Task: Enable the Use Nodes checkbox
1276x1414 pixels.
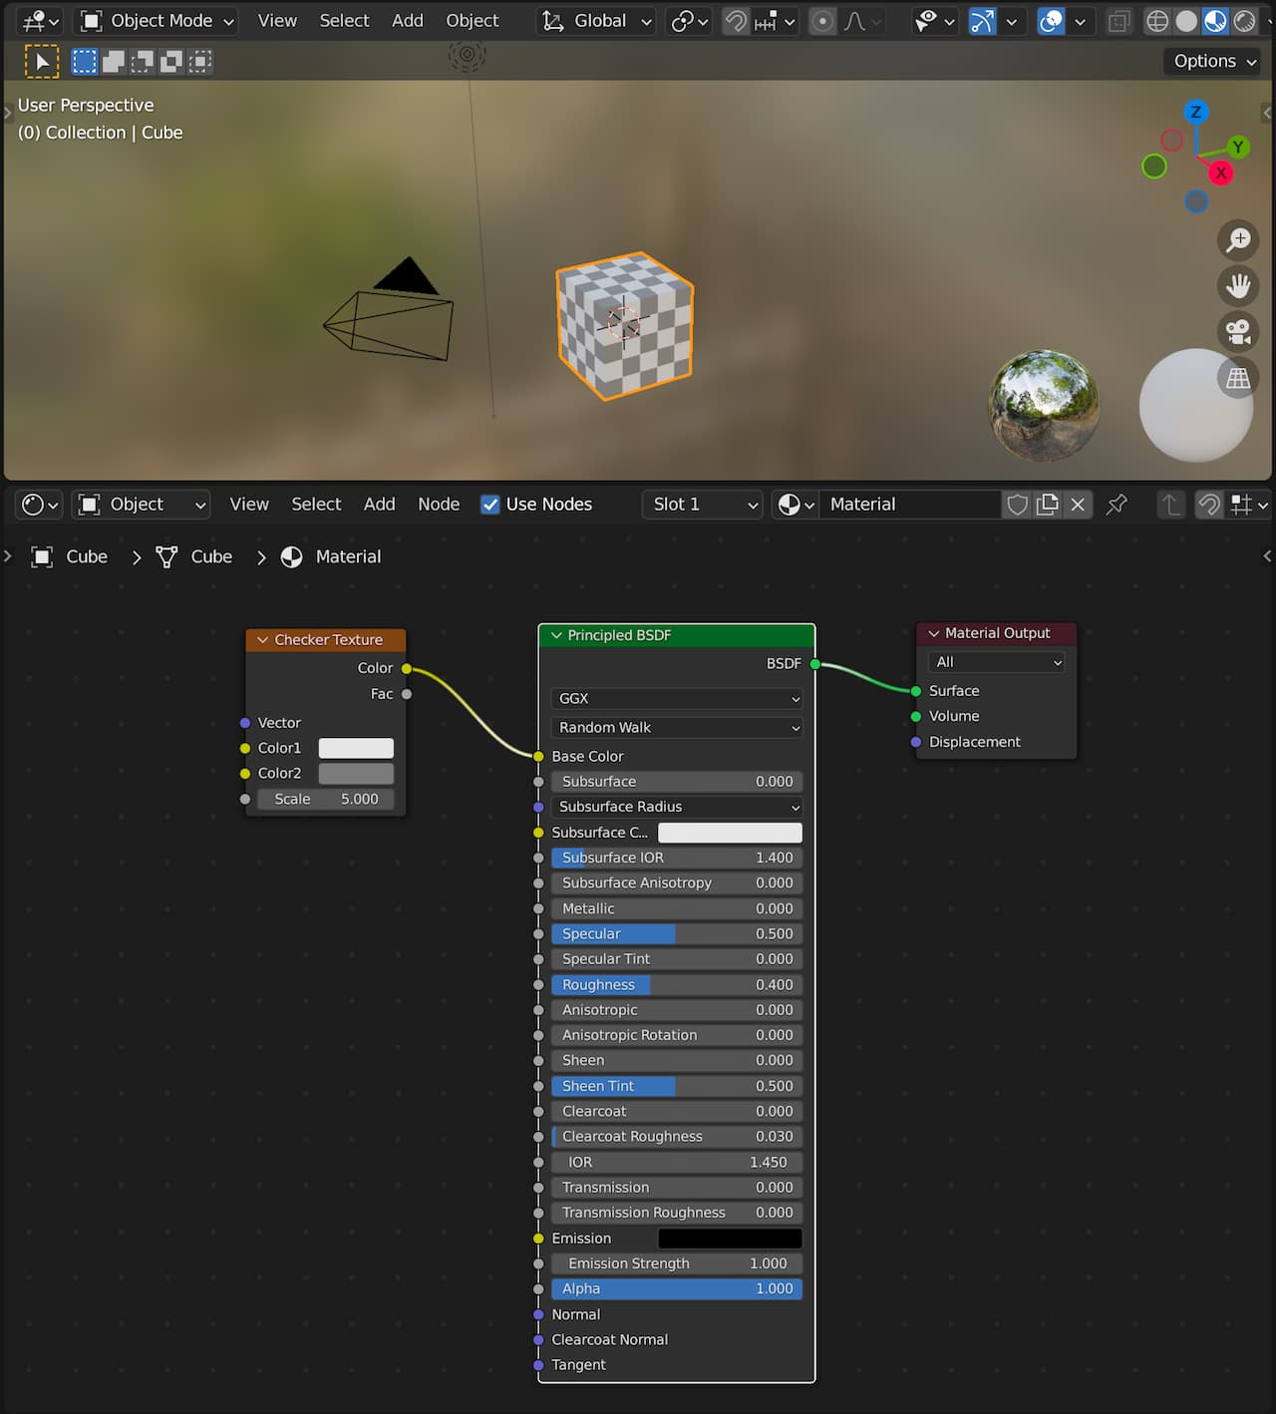Action: (490, 505)
